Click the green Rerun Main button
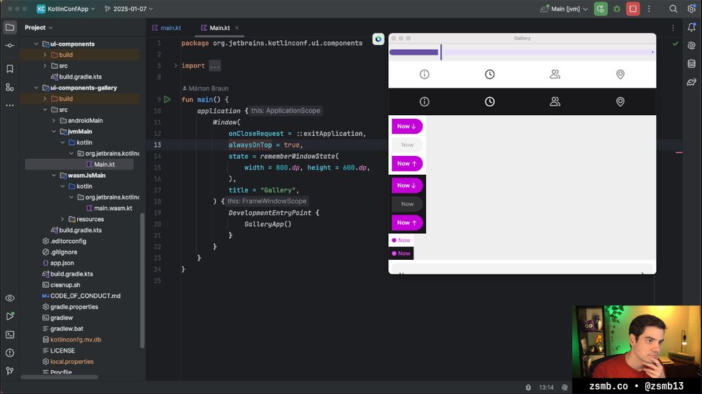702x394 pixels. (601, 9)
